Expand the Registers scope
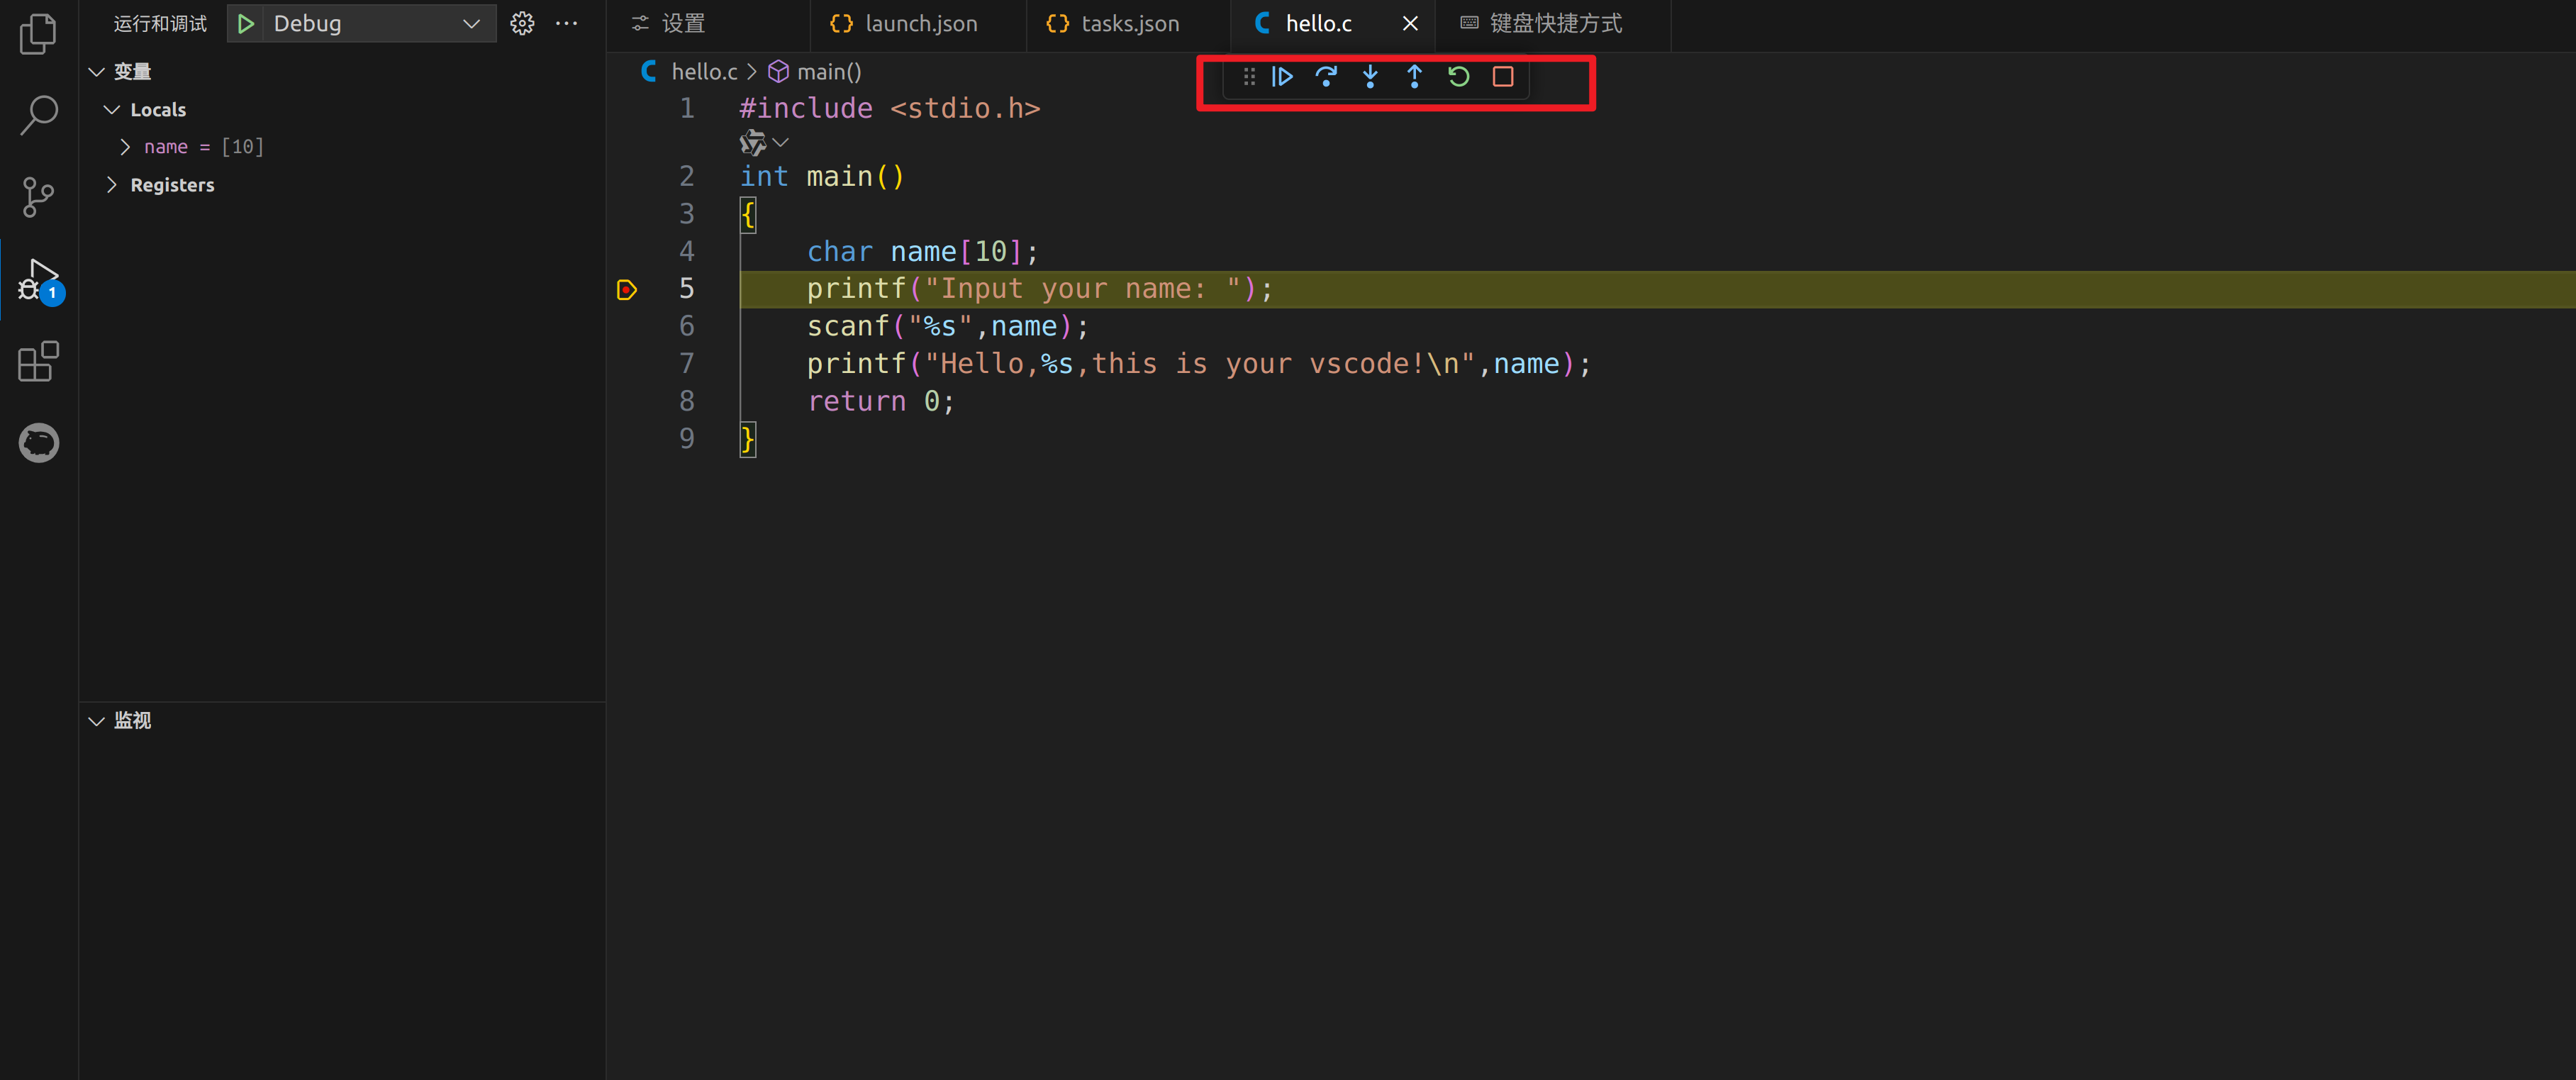Screen dimensions: 2576x1080 [112, 185]
